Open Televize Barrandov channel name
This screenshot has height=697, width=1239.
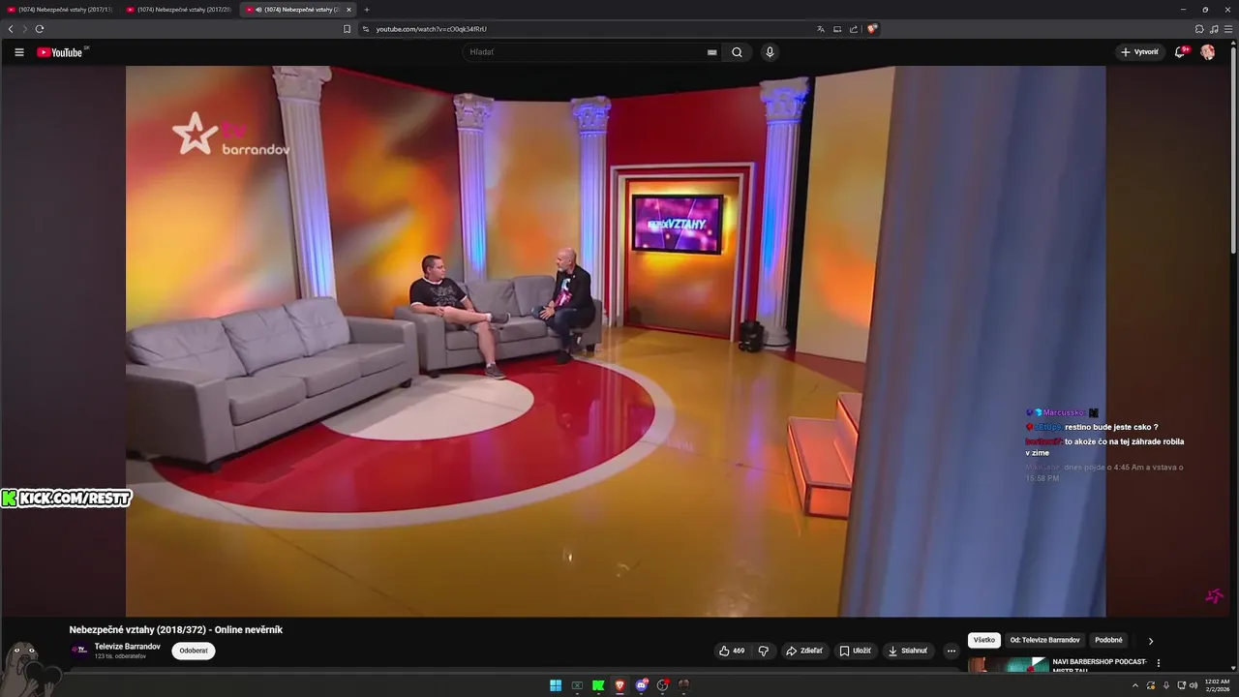(128, 646)
